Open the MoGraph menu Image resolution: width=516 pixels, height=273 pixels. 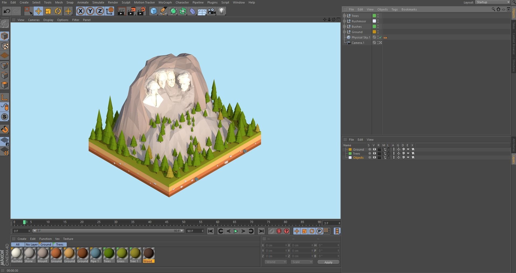pos(165,2)
